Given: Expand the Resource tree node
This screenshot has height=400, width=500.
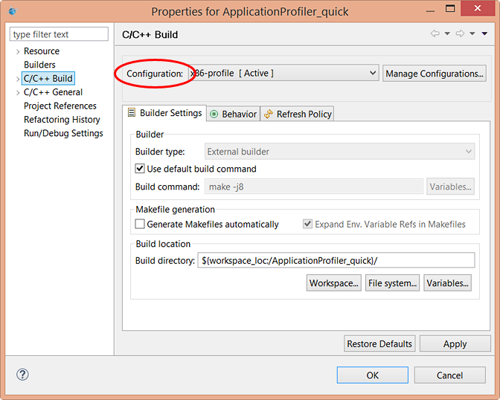Looking at the screenshot, I should pyautogui.click(x=17, y=51).
